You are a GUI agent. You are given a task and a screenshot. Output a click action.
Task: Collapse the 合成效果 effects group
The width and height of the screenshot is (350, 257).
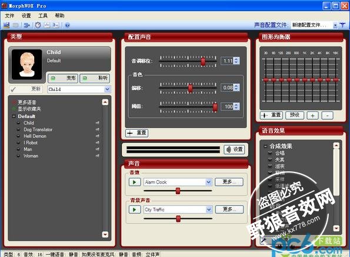tap(265, 146)
